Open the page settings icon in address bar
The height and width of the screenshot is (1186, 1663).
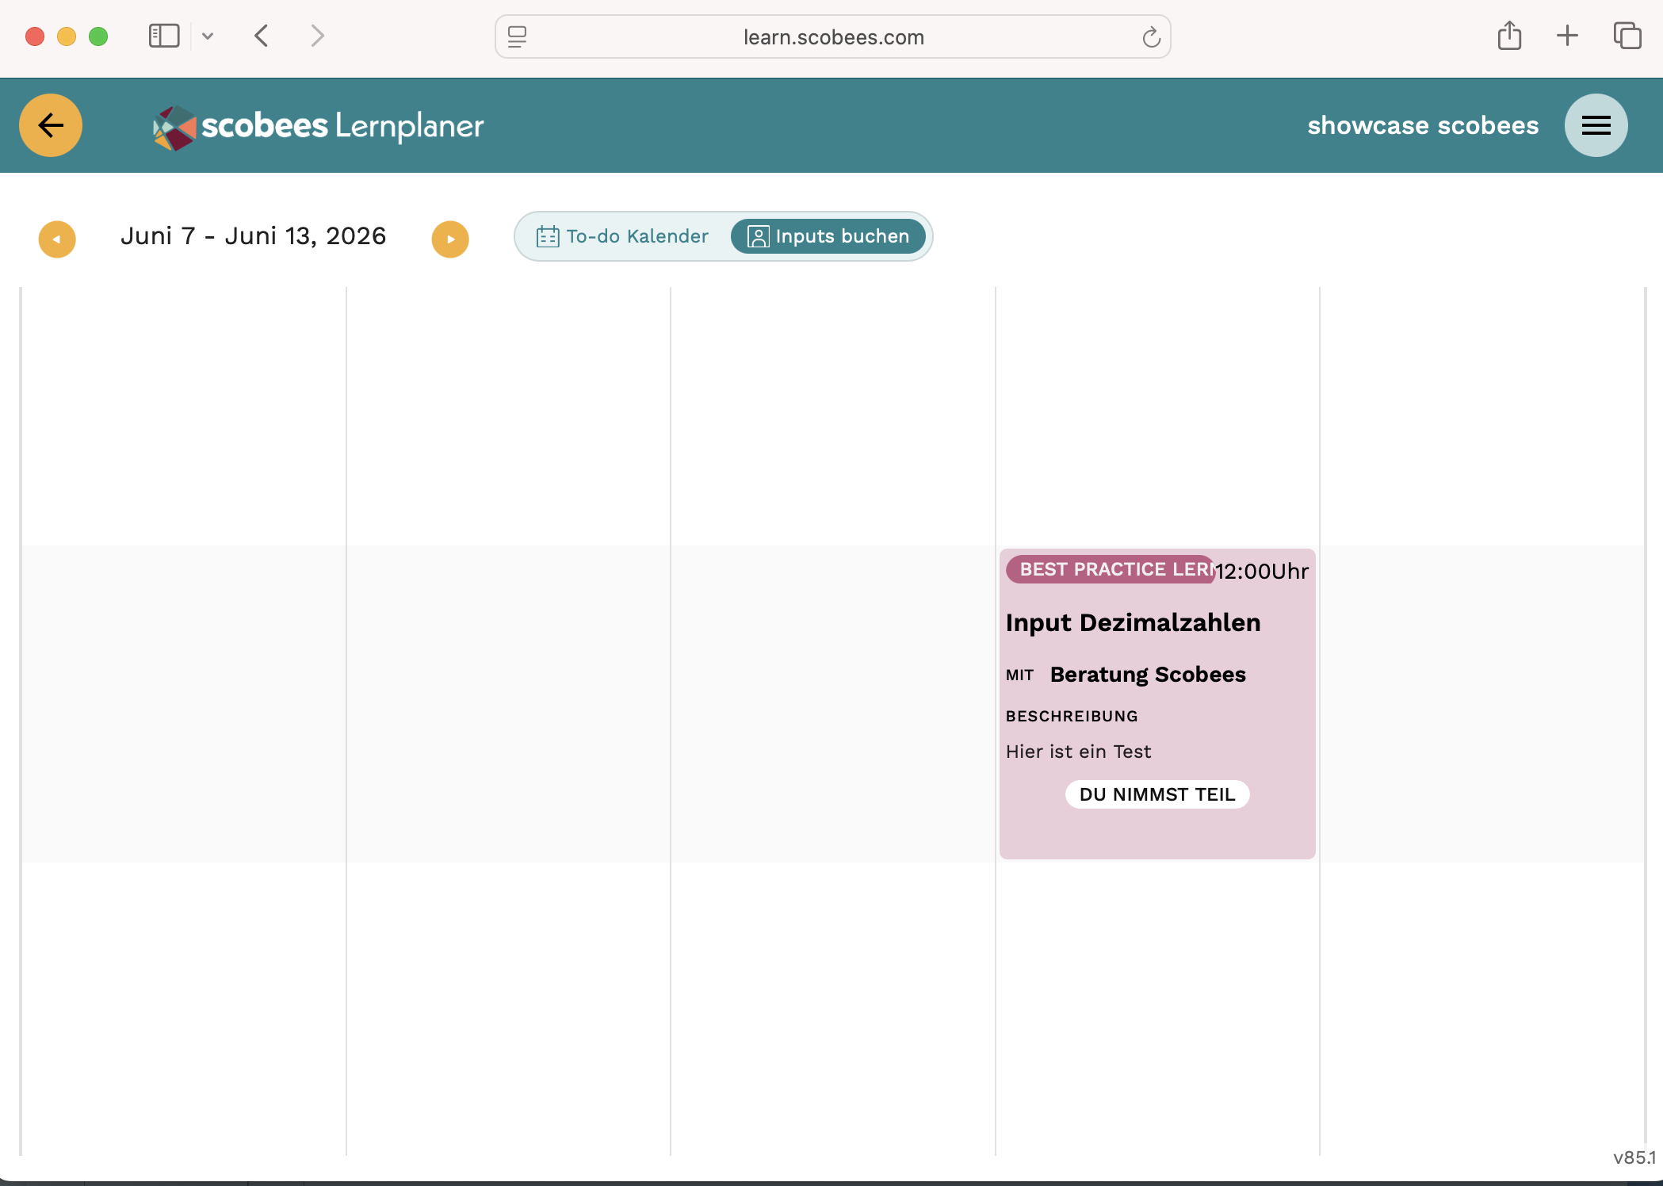[517, 36]
